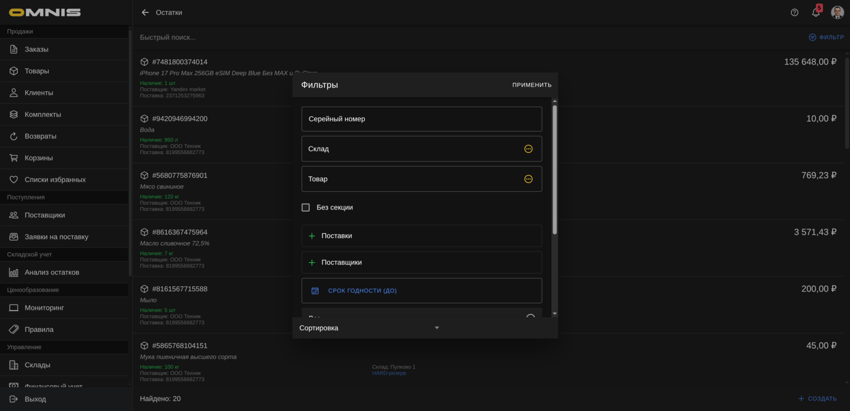Screen dimensions: 850x411
Task: Click the package icon of item #9420946994200
Action: 144,119
